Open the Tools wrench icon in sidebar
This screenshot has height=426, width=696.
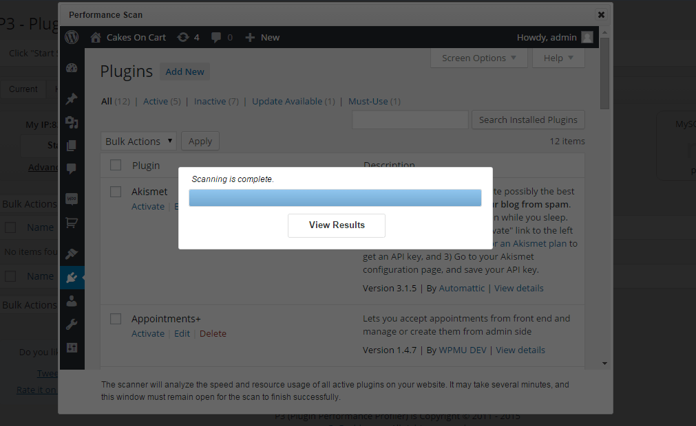pos(72,324)
